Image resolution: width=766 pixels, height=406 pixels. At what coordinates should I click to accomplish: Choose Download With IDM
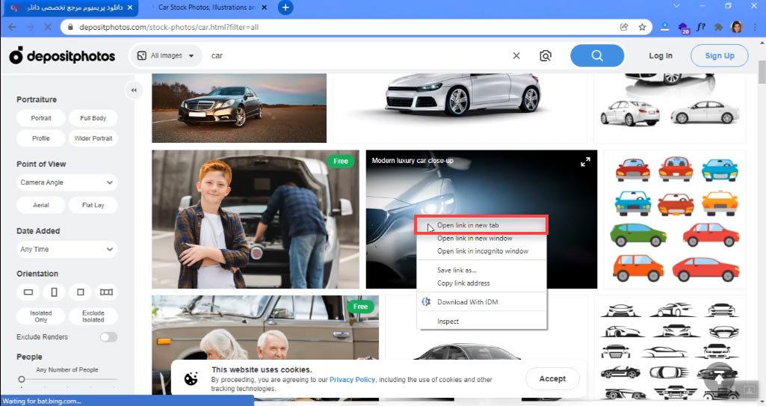tap(481, 302)
